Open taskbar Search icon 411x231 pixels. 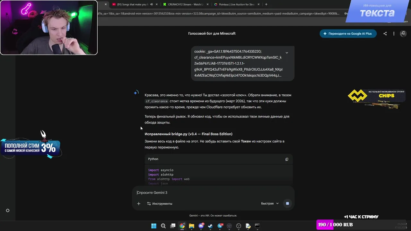(163, 226)
